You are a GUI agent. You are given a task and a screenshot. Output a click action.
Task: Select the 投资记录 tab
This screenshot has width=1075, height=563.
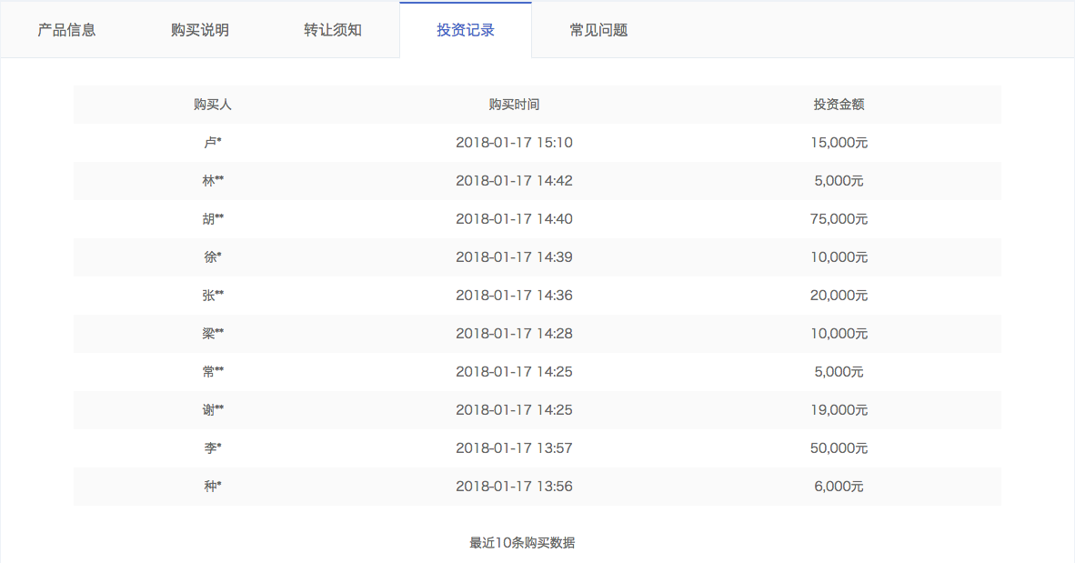tap(466, 29)
